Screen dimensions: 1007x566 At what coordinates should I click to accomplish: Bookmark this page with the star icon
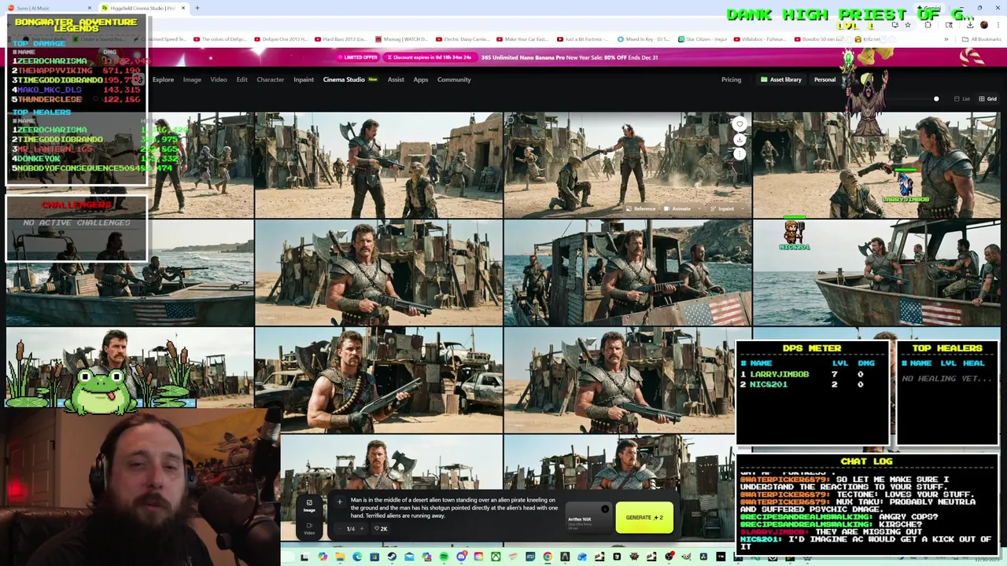tap(908, 25)
